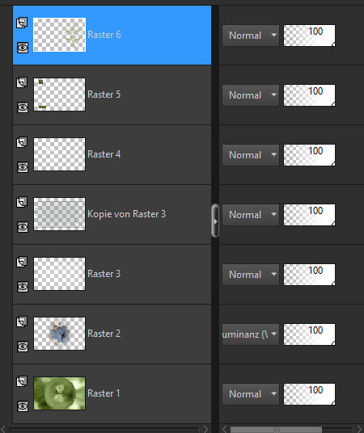Click the opacity slider of Raster 5
This screenshot has height=433, width=364.
310,95
